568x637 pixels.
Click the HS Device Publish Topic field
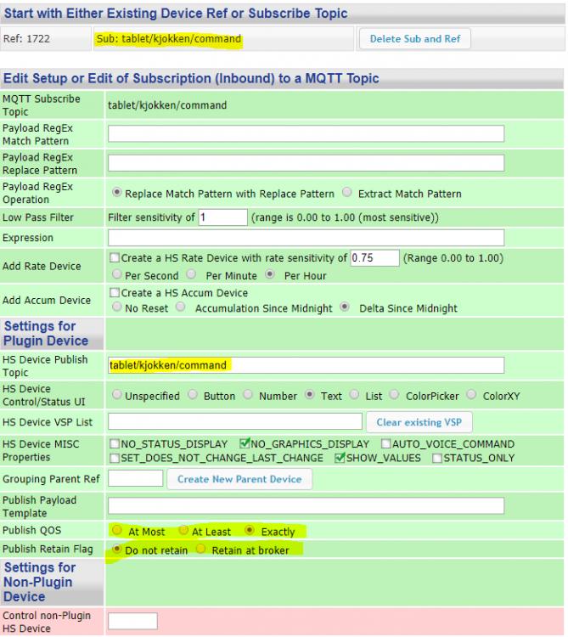(306, 365)
